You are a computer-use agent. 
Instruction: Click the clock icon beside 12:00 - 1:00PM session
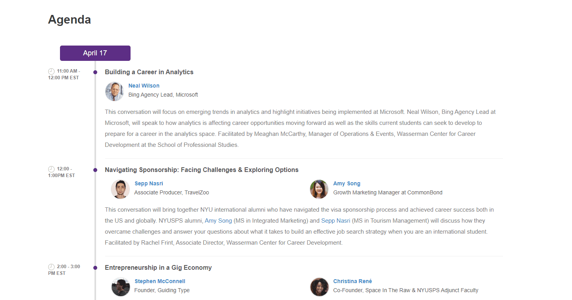(51, 169)
